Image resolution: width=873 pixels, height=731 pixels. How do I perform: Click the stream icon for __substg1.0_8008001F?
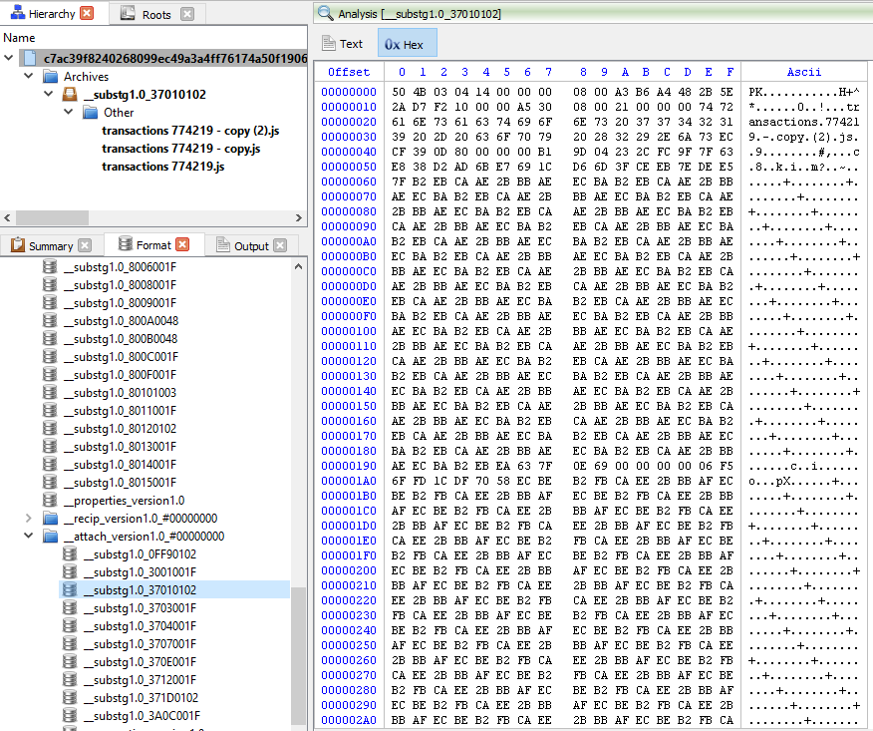pos(50,284)
